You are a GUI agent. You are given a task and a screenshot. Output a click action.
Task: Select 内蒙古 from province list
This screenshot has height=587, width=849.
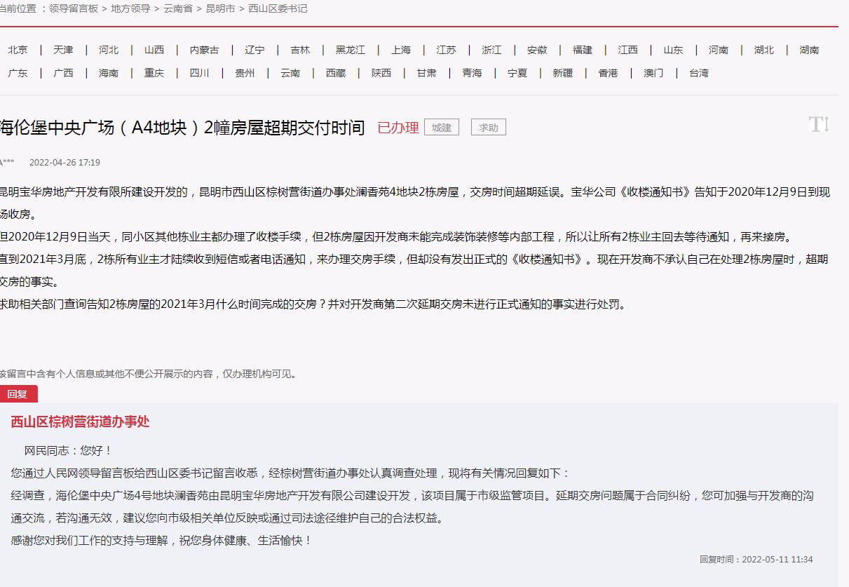point(204,50)
